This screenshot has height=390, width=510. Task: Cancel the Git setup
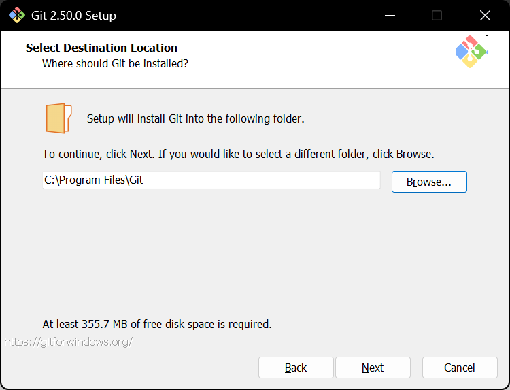460,368
